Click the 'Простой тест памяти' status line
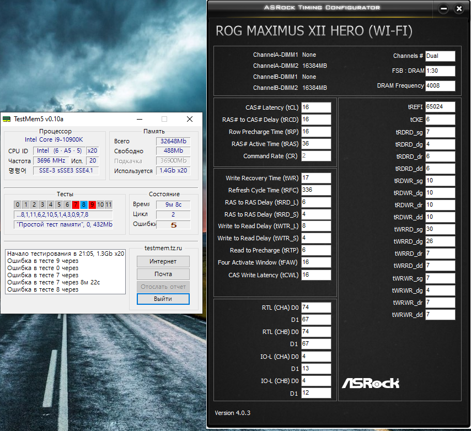The width and height of the screenshot is (471, 431). tap(63, 224)
